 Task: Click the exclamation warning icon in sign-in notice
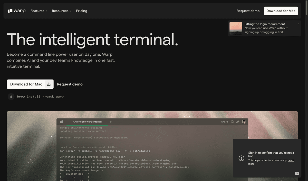(241, 158)
